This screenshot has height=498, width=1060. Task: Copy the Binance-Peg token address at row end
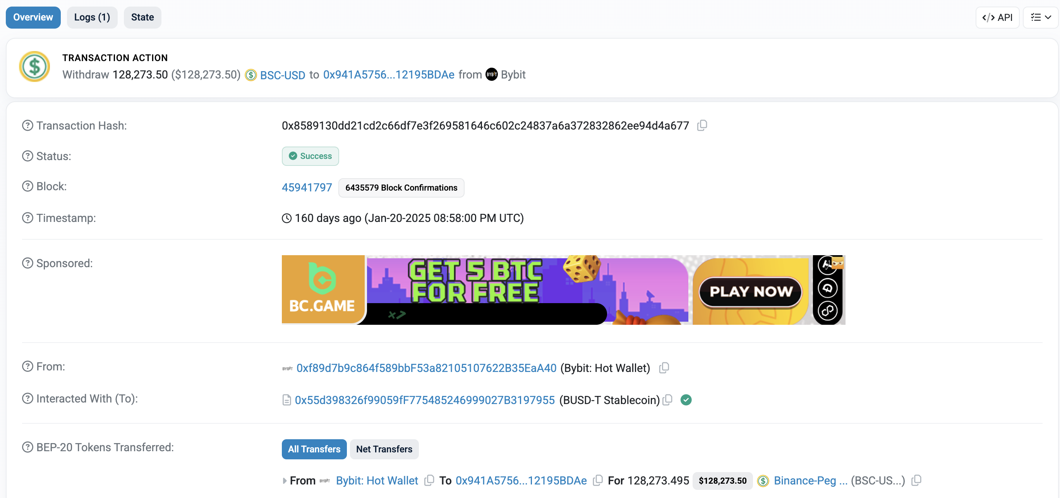(916, 480)
